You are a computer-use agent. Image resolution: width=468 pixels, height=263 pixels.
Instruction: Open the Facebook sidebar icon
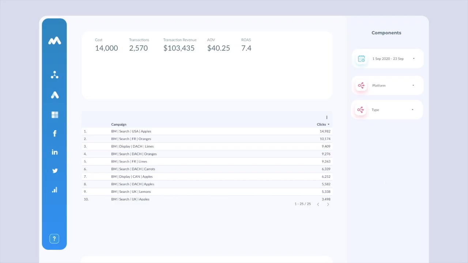(54, 133)
